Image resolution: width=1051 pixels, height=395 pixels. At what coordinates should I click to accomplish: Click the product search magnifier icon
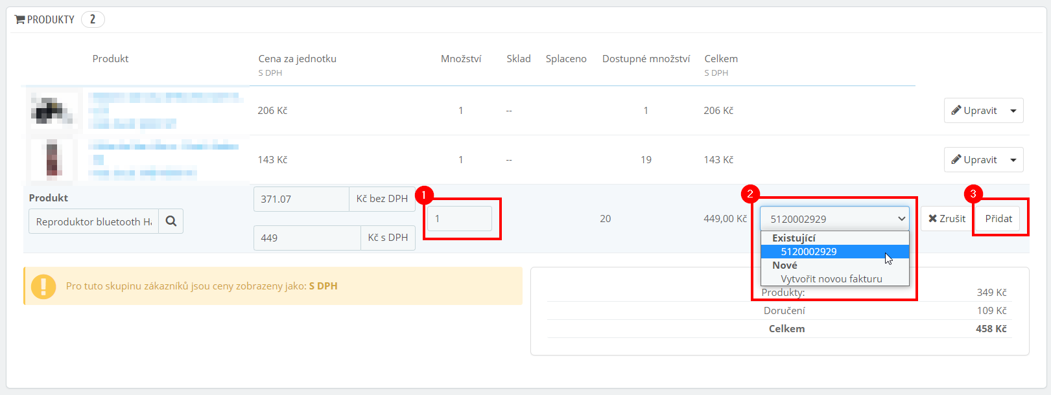171,221
